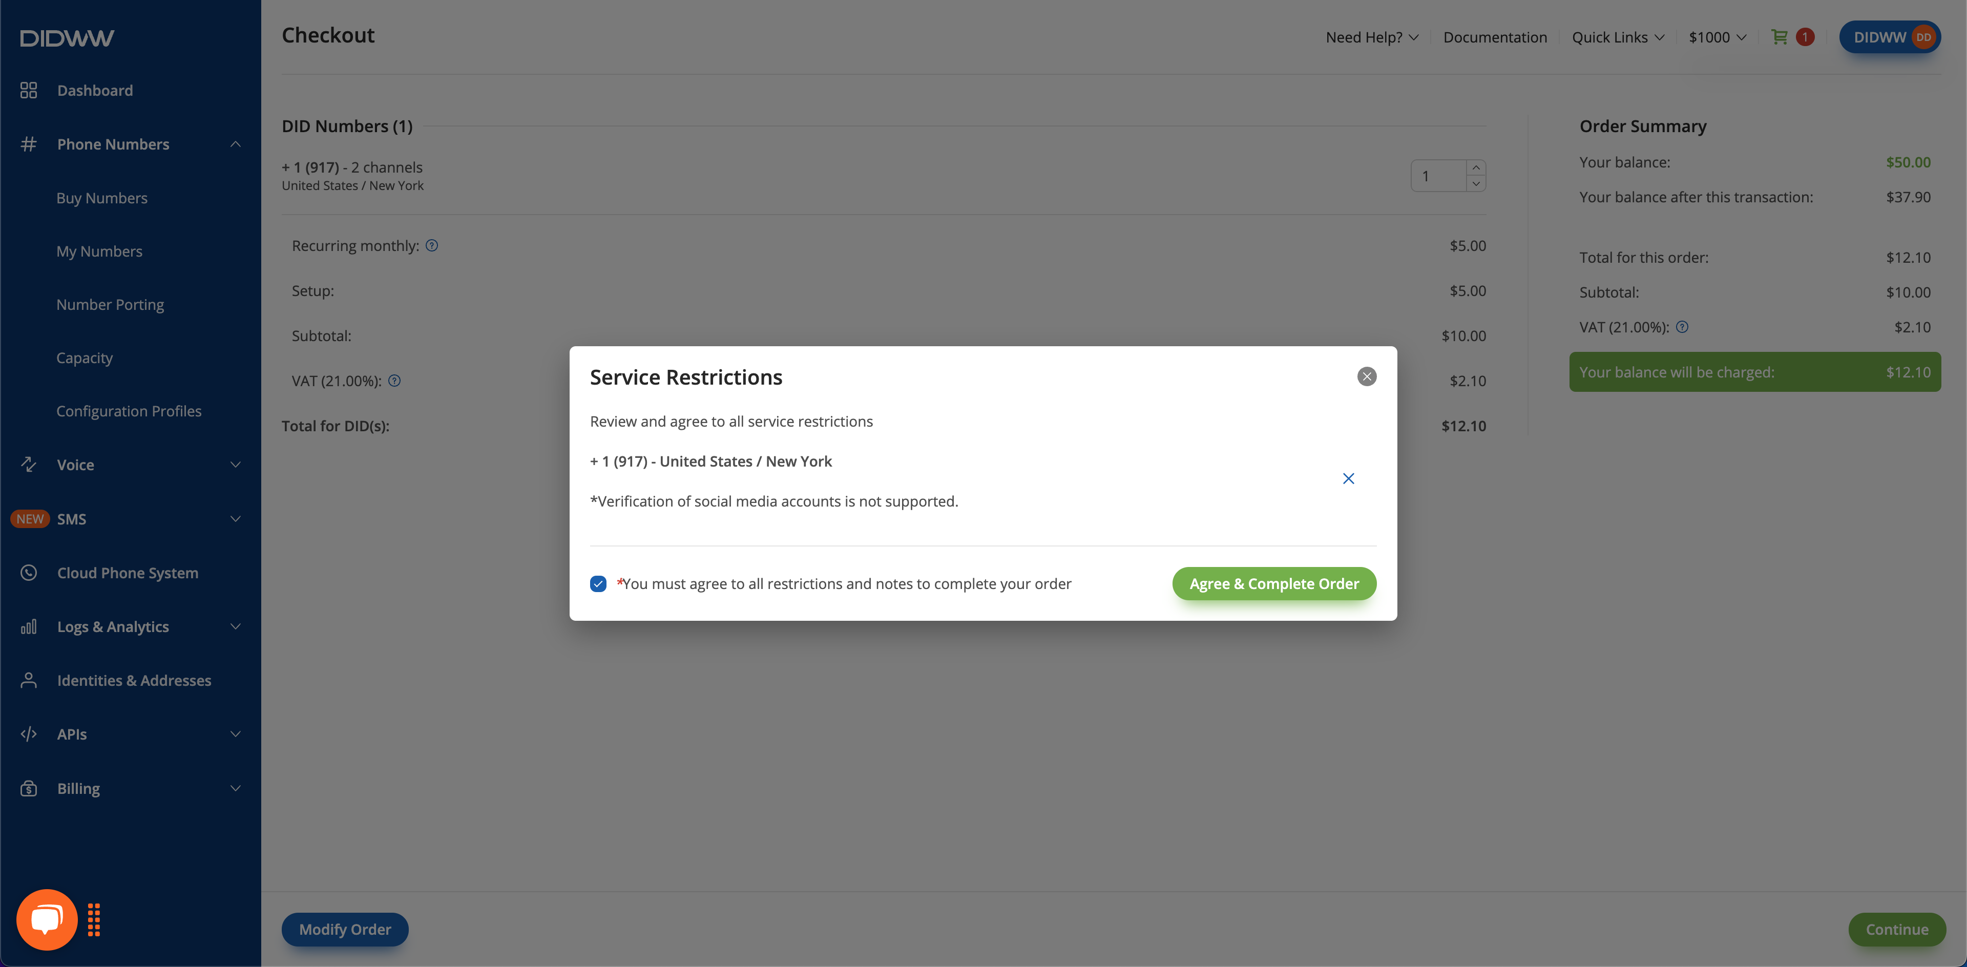Click the DID quantity input field
The height and width of the screenshot is (967, 1967).
(1438, 176)
